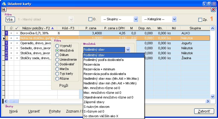The height and width of the screenshot is (119, 218).
Task: Open the Kategórie dropdown
Action: click(x=174, y=19)
